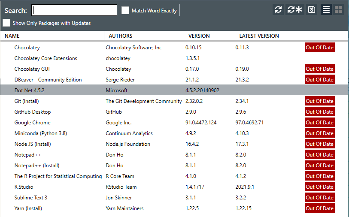Click author Google Inc.
The height and width of the screenshot is (217, 349).
[118, 123]
